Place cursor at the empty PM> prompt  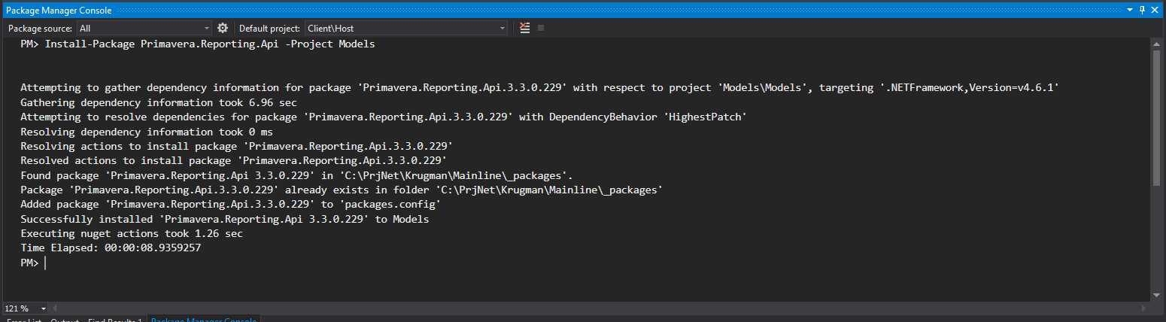coord(45,263)
